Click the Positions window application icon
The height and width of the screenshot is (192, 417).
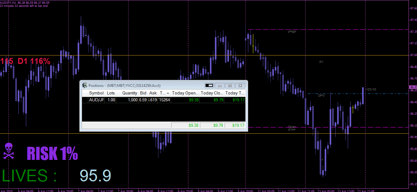tap(85, 85)
